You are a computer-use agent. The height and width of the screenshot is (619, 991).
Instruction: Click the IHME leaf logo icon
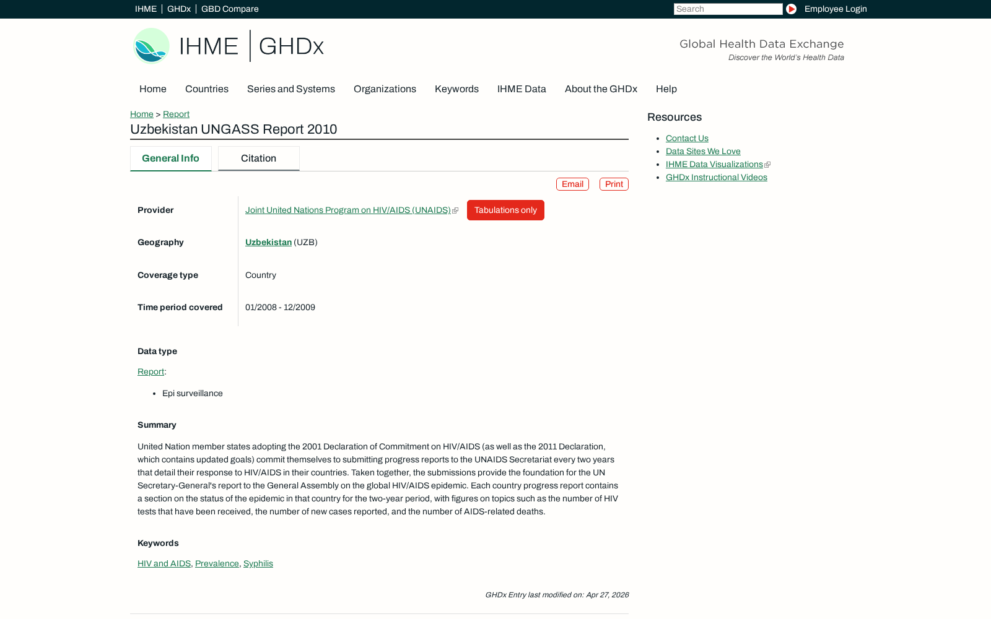[x=151, y=46]
